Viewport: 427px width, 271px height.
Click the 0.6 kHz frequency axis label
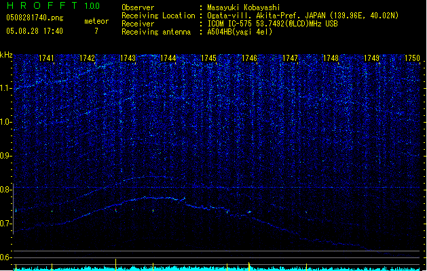click(x=5, y=257)
